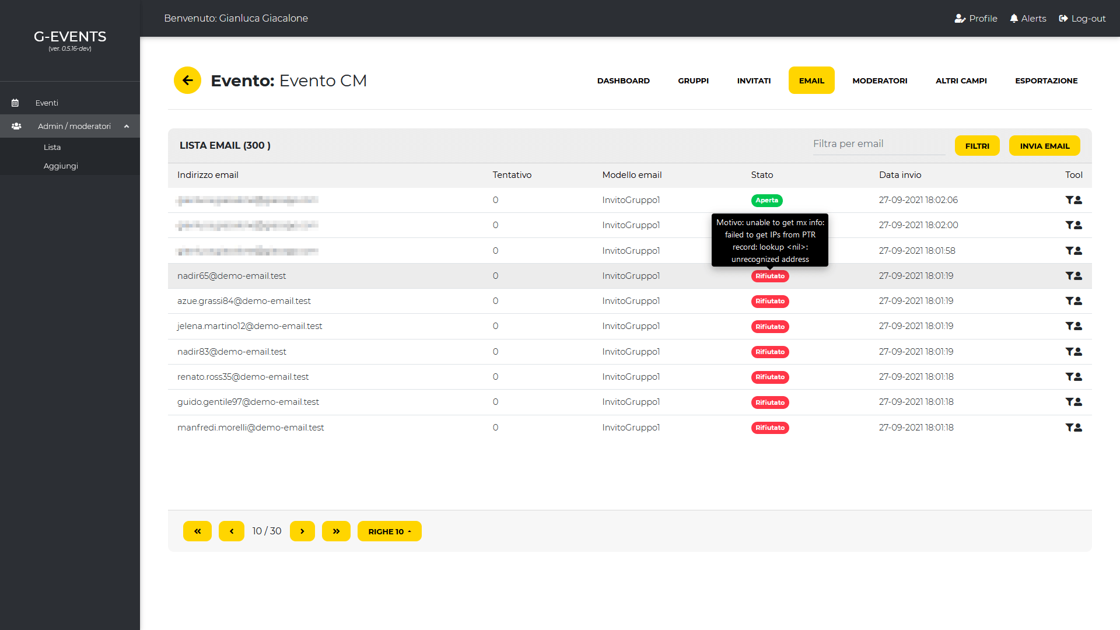Open the ESPORTAZIONE tab
1120x630 pixels.
[1046, 80]
